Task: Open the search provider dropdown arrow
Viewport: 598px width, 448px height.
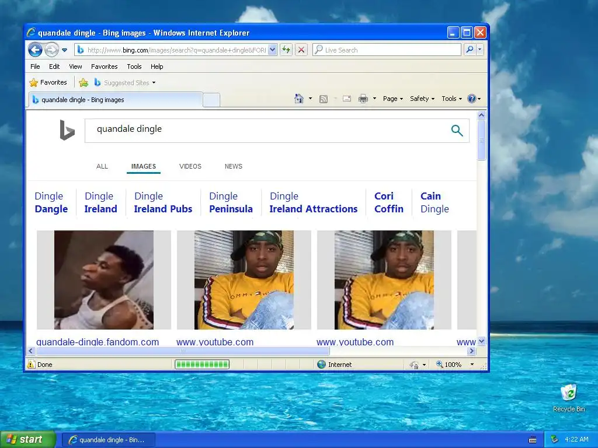Action: click(480, 50)
